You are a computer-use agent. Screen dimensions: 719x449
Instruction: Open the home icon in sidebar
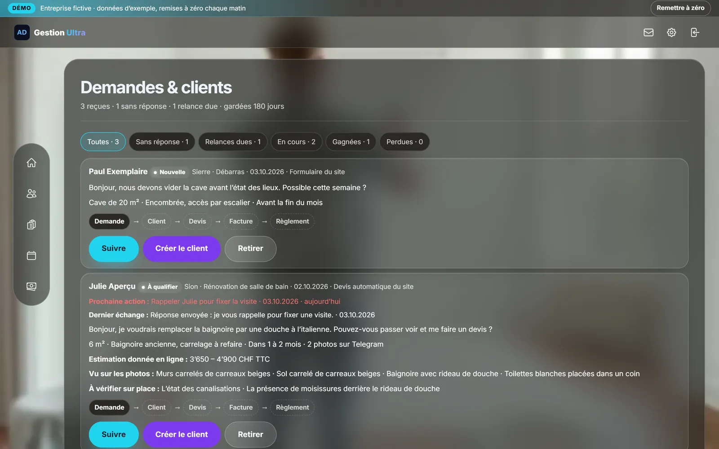coord(31,163)
